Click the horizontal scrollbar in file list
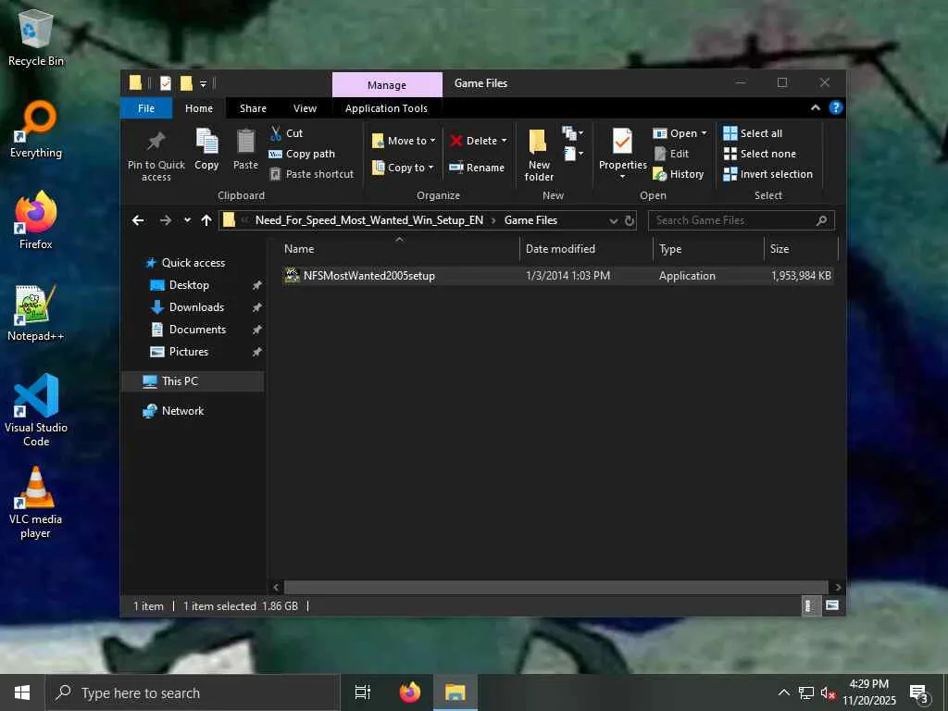This screenshot has width=948, height=711. (555, 587)
